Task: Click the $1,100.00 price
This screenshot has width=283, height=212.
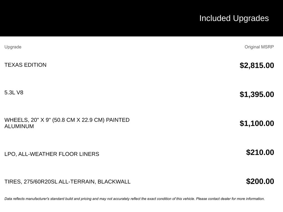Action: coord(257,123)
